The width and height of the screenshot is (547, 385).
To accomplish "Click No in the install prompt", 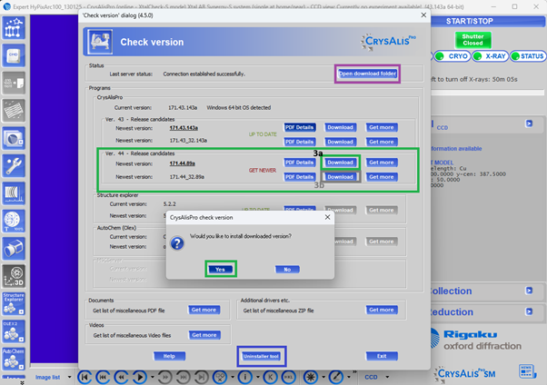I will tap(287, 269).
